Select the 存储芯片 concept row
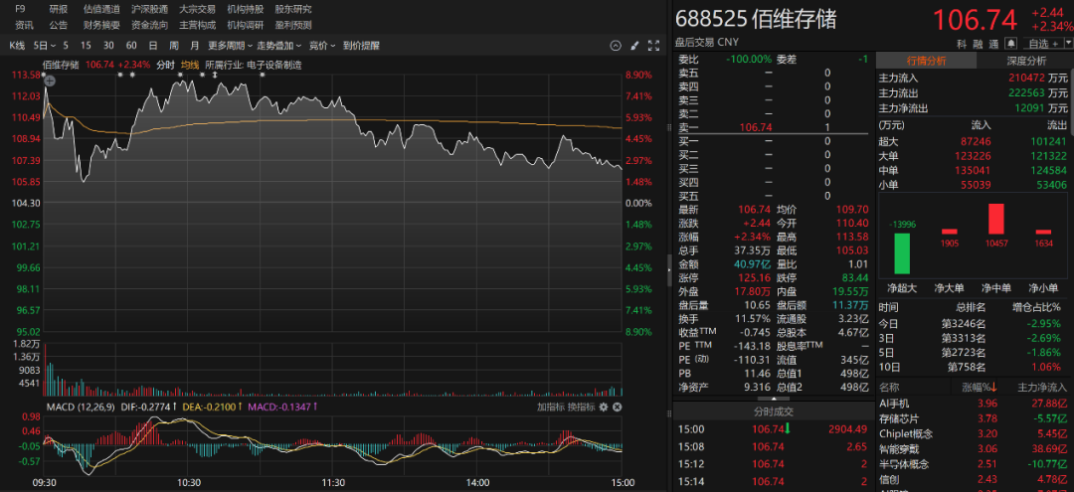Screen dimensions: 1074x492 click(x=974, y=418)
